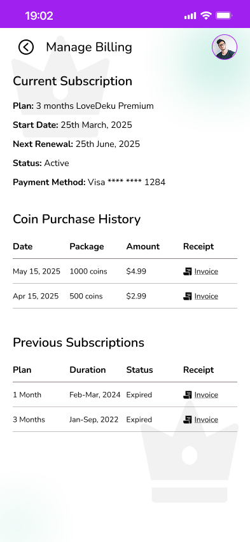
Task: Click receipt icon for May 15 purchase
Action: (188, 272)
